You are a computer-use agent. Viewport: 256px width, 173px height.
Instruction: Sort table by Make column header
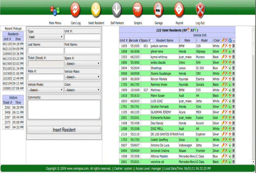187,41
